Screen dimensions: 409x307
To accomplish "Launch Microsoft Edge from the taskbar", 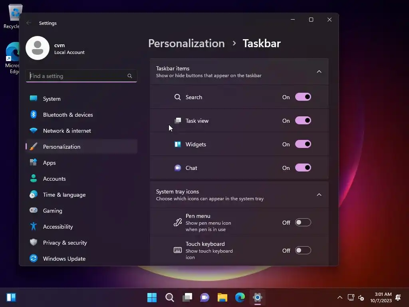I will tap(240, 297).
